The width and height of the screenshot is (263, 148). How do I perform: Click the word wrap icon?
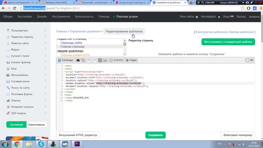point(105,60)
